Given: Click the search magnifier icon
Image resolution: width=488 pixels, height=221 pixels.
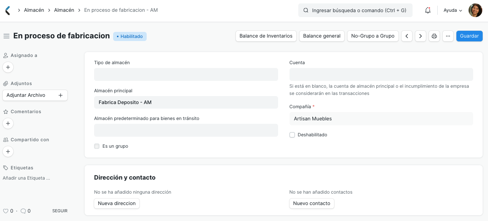Looking at the screenshot, I should [306, 11].
